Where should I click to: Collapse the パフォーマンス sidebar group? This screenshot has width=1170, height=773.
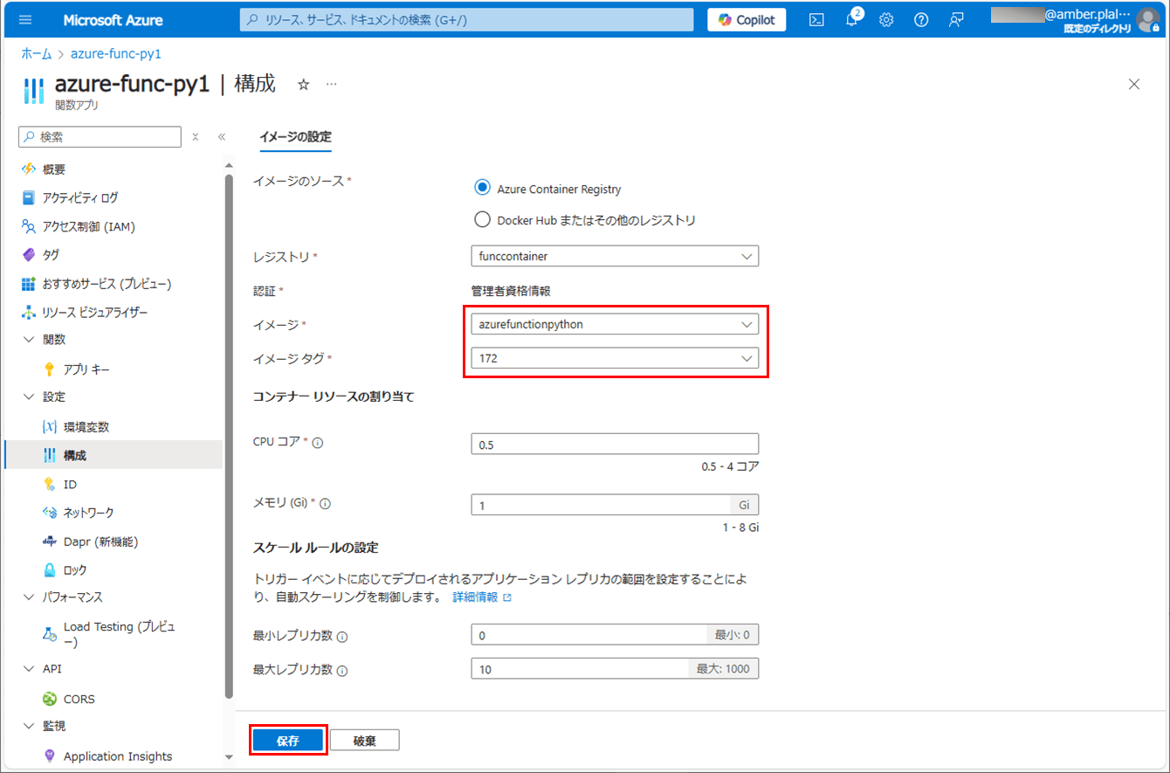click(x=29, y=597)
